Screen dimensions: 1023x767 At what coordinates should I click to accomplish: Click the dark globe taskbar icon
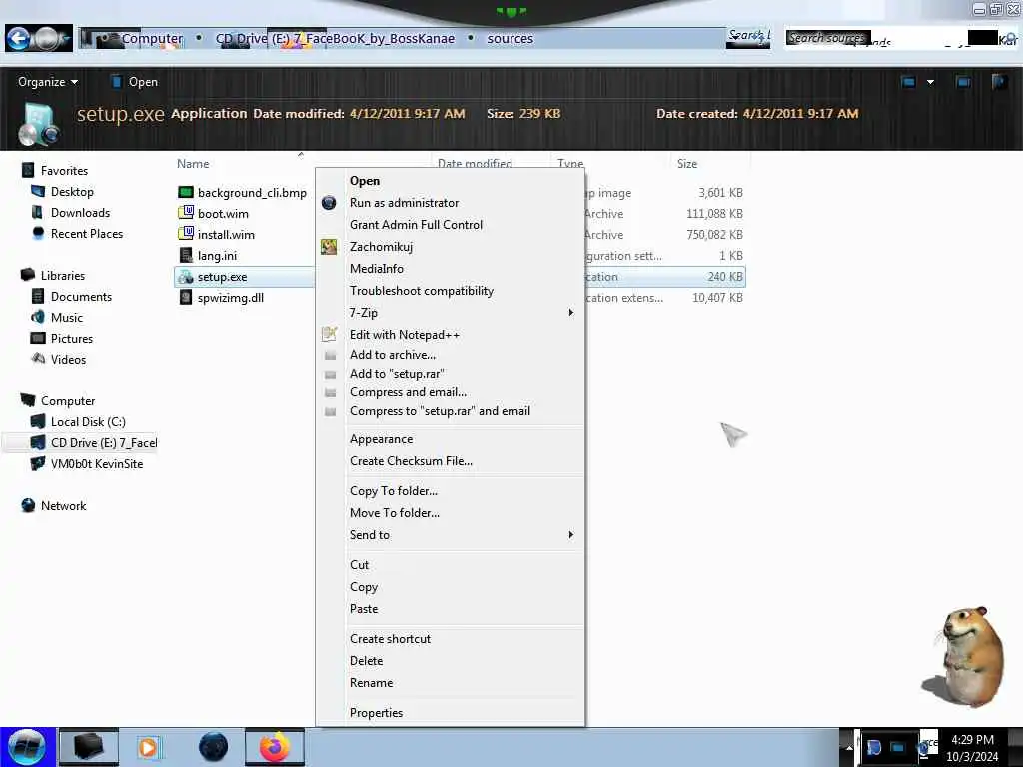pyautogui.click(x=213, y=747)
